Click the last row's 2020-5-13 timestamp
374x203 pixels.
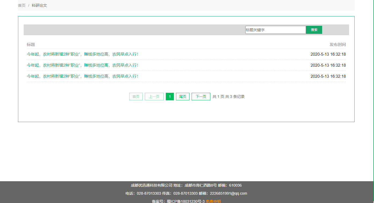328,76
